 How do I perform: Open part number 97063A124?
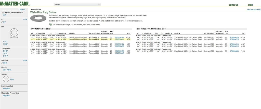pyautogui.click(x=120, y=44)
